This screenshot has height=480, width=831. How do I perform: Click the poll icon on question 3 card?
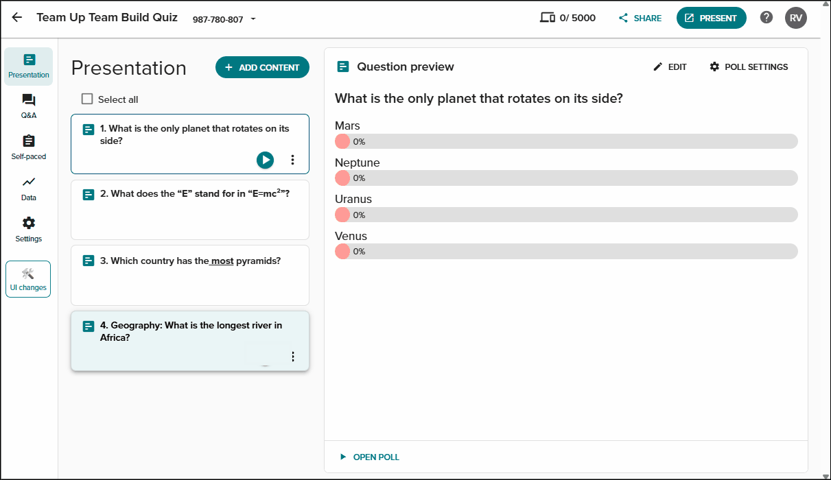[x=89, y=261]
